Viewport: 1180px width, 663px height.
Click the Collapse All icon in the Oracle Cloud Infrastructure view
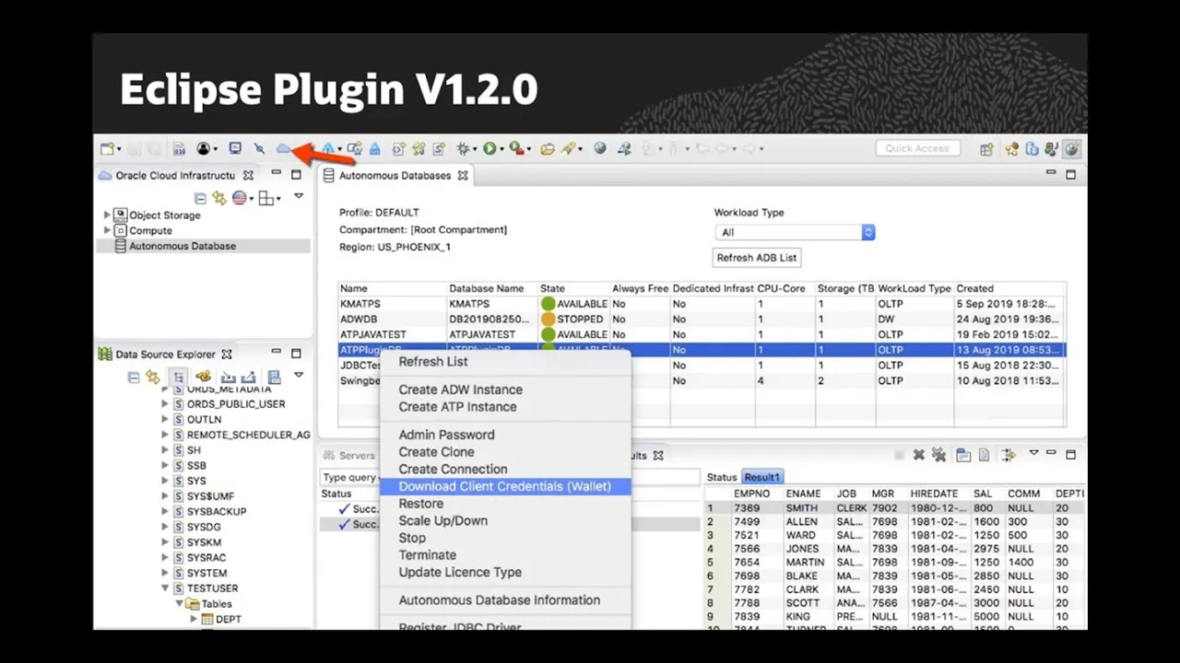point(200,198)
